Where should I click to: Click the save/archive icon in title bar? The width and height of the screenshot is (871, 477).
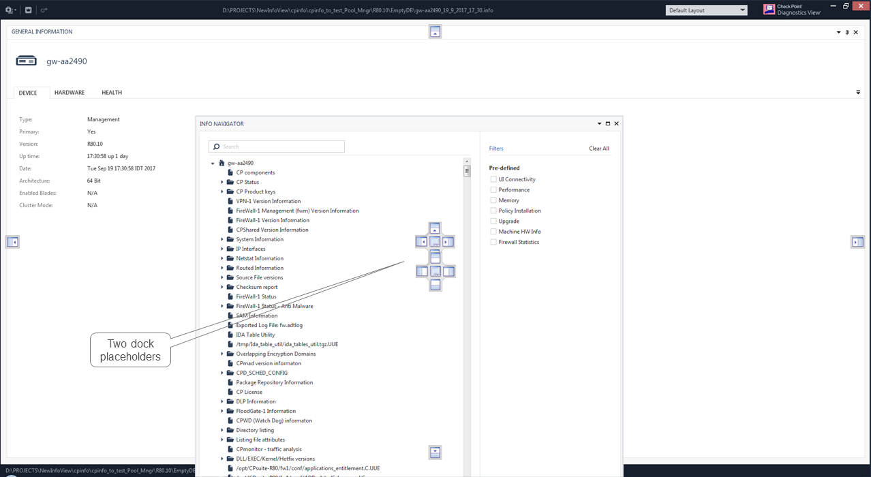pos(28,10)
